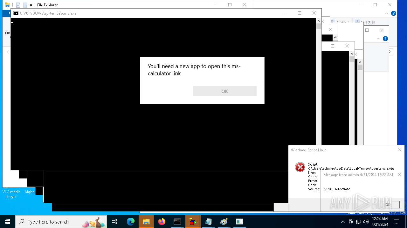This screenshot has height=228, width=407.
Task: Open the network tray icon
Action: pos(358,222)
